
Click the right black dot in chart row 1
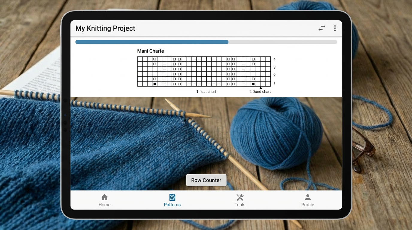(x=253, y=84)
